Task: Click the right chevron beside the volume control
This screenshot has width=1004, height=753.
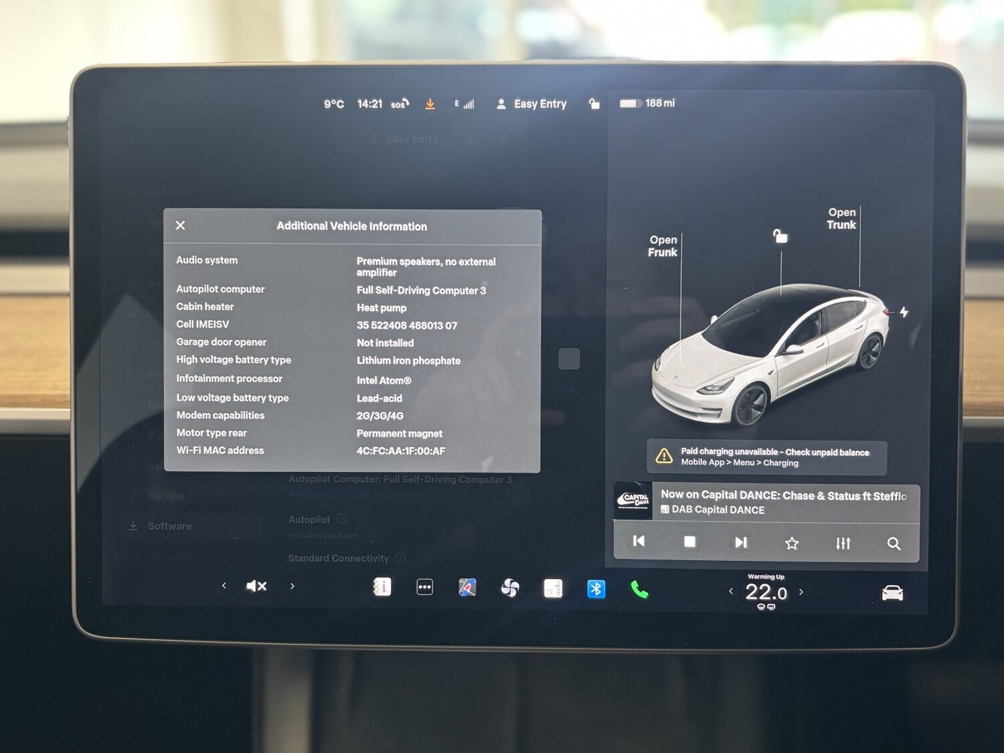Action: coord(292,586)
